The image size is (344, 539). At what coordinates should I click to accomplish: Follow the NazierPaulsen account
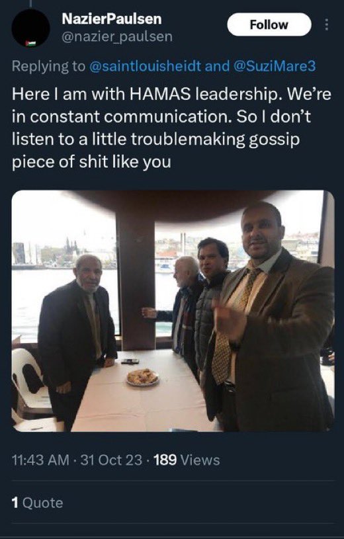click(269, 24)
